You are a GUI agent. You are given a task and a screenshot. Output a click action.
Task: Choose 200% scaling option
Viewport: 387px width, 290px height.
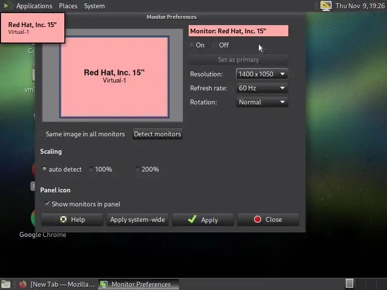point(137,169)
